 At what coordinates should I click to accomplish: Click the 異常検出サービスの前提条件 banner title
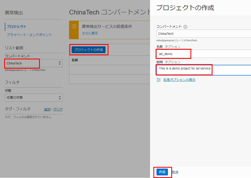107,27
